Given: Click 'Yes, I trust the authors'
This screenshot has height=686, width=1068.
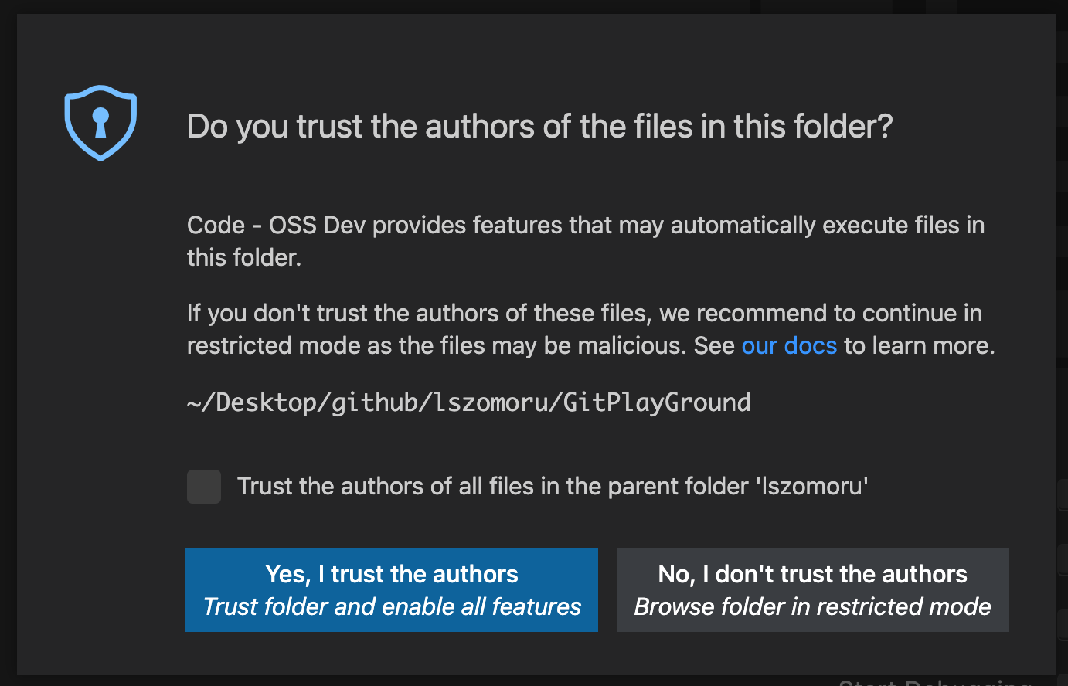Looking at the screenshot, I should pyautogui.click(x=391, y=574).
